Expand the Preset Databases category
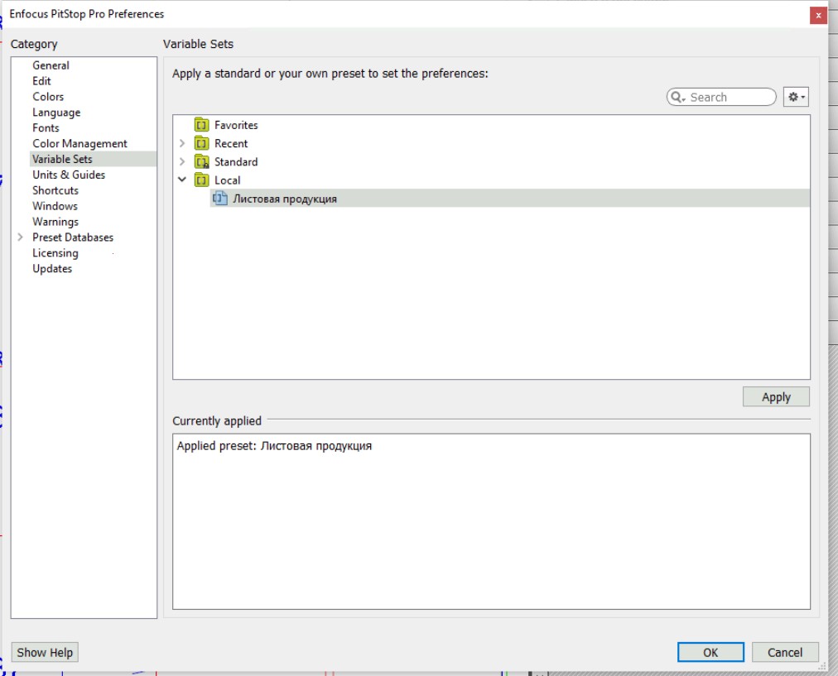This screenshot has width=838, height=676. [21, 237]
